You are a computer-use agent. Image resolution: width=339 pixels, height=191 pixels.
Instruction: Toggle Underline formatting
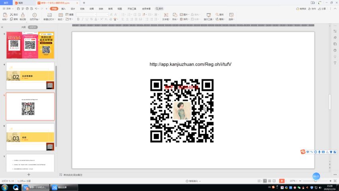tap(87, 19)
